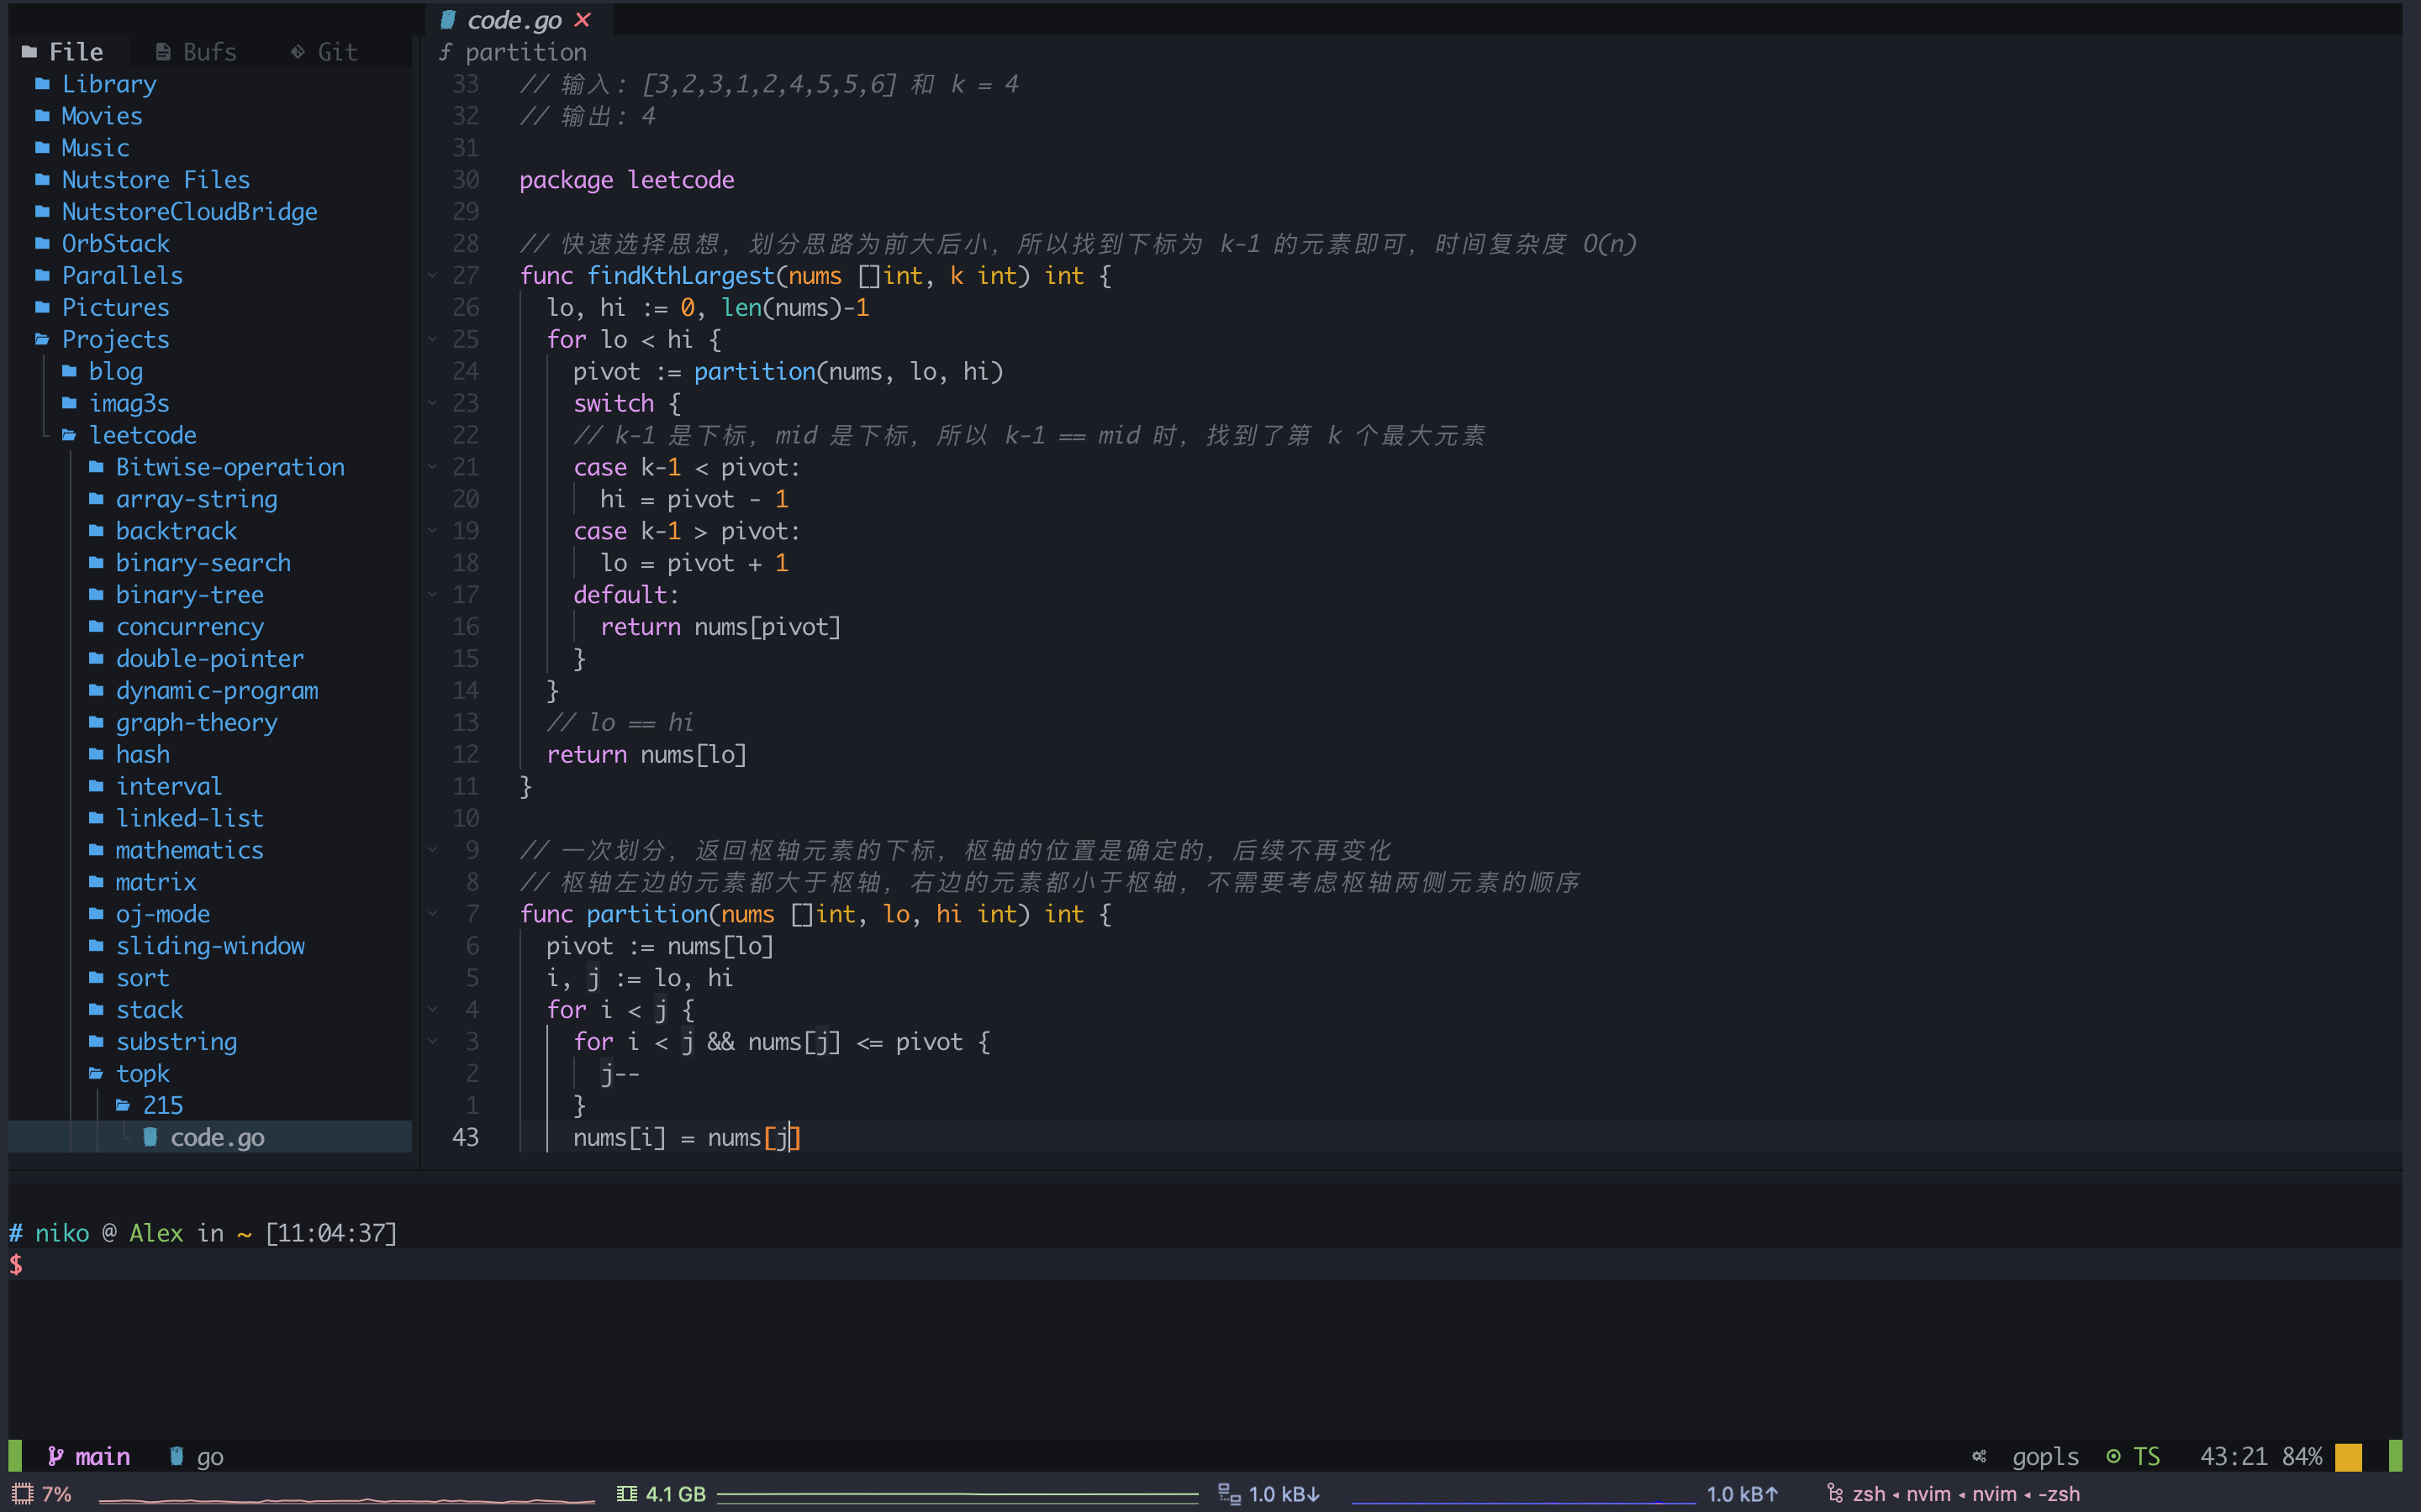
Task: Click the double-pointer folder icon
Action: pos(96,659)
